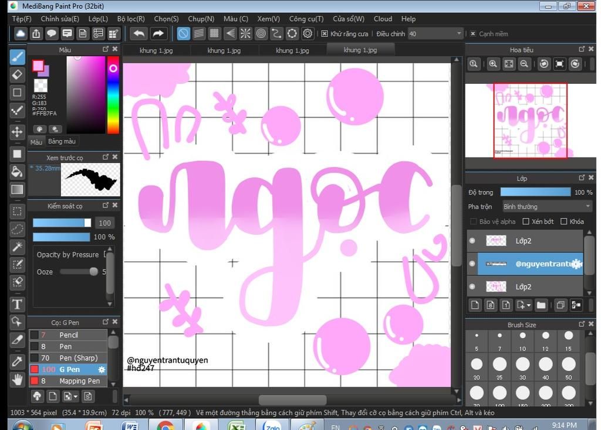Select the Magic Wand tool
The width and height of the screenshot is (601, 430).
17,247
